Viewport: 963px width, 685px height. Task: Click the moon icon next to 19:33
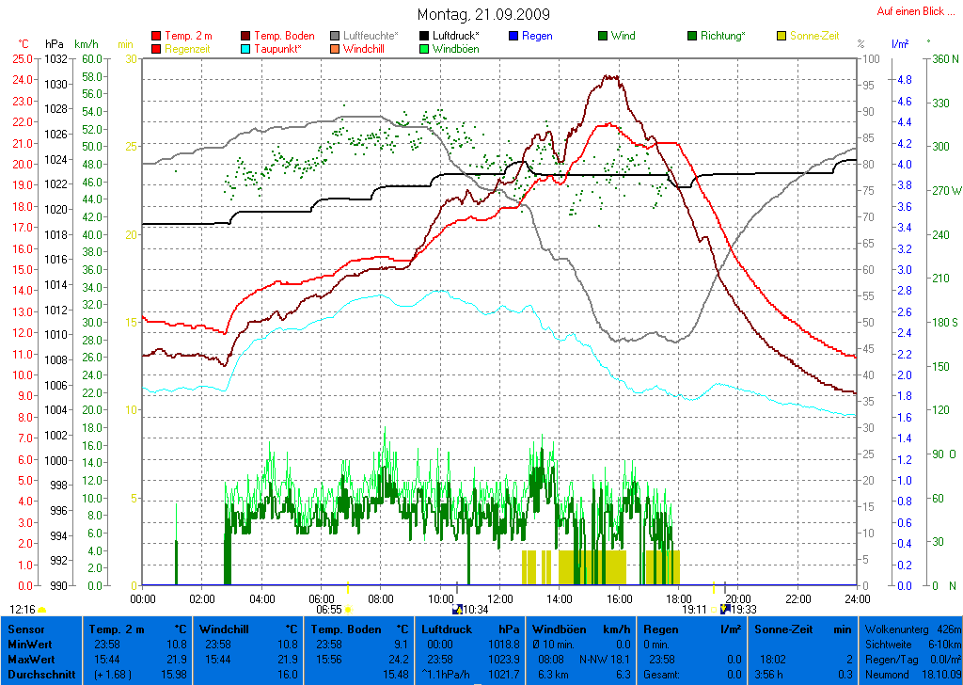pos(725,609)
